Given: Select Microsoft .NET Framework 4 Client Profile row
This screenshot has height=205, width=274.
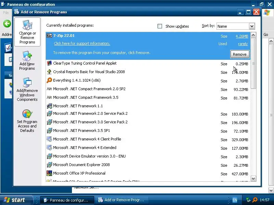Looking at the screenshot, I should [x=148, y=139].
